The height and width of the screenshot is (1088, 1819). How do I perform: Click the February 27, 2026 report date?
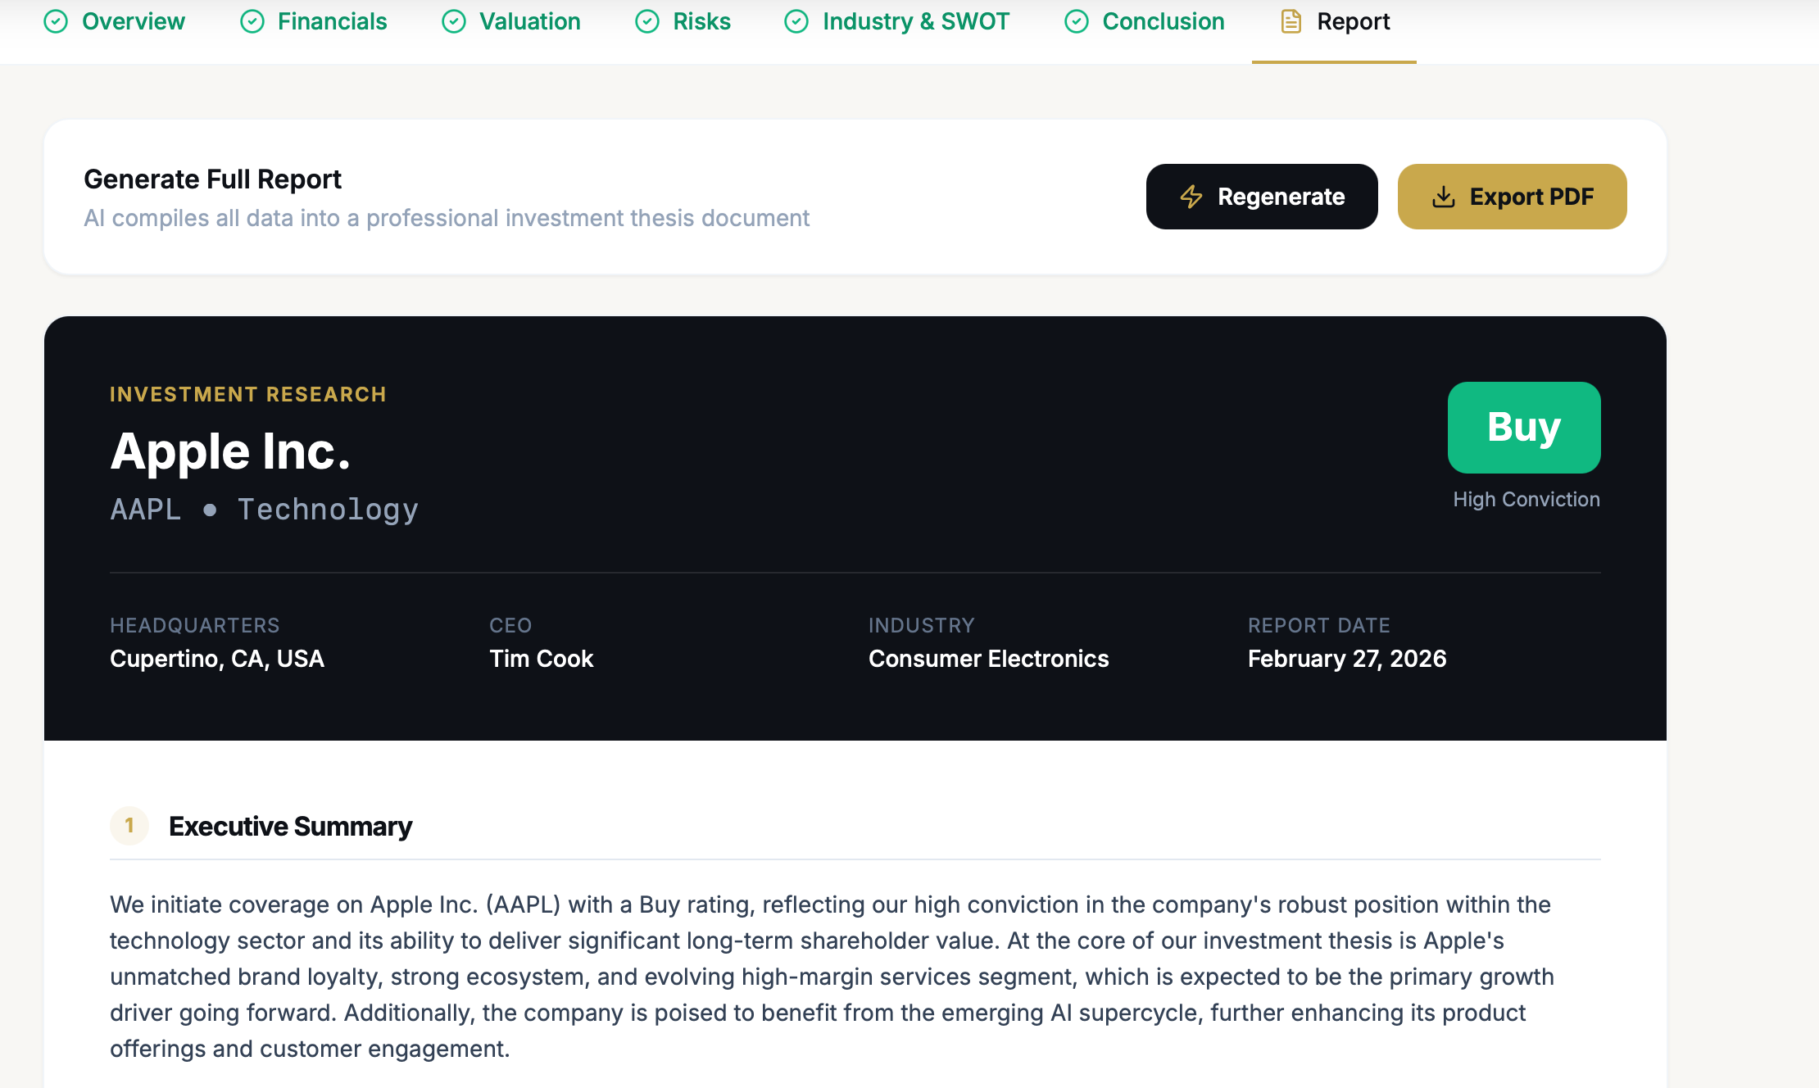point(1347,659)
